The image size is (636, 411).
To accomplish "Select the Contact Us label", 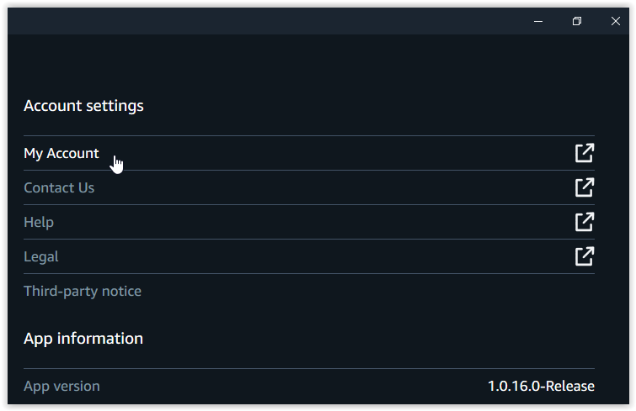I will [59, 187].
